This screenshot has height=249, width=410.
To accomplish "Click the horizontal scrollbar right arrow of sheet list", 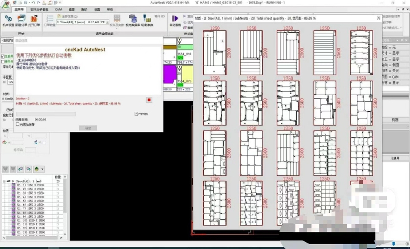I will pyautogui.click(x=61, y=238).
